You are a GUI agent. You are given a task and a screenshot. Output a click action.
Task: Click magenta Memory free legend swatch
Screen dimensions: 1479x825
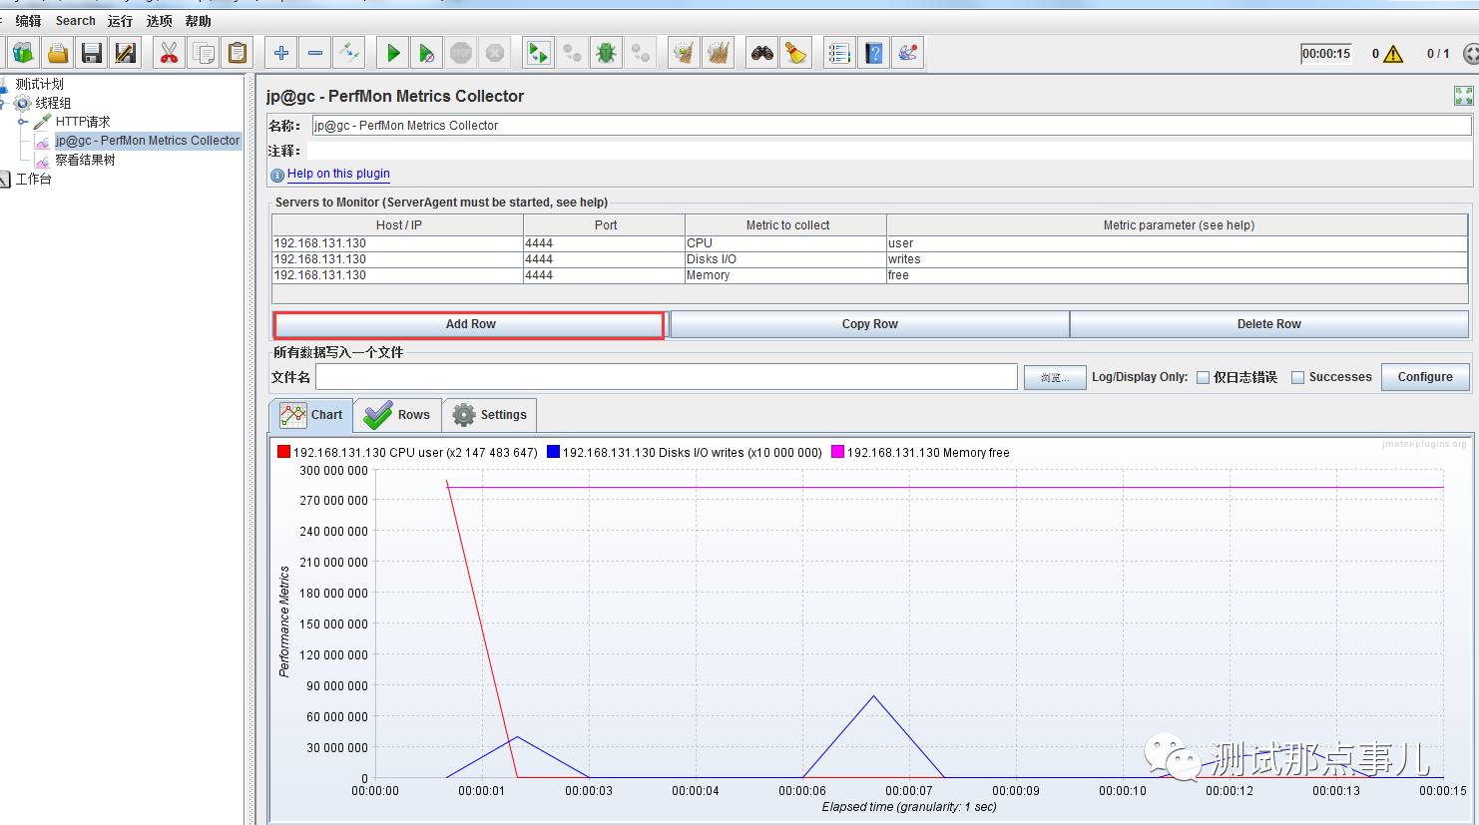[x=837, y=452]
